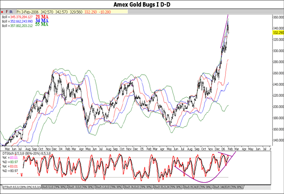Switch to the Stoch 21,8,13 tab
The height and width of the screenshot is (194, 284).
pos(109,187)
